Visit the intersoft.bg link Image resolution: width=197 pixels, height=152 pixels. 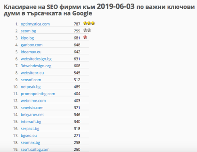pyautogui.click(x=31, y=122)
